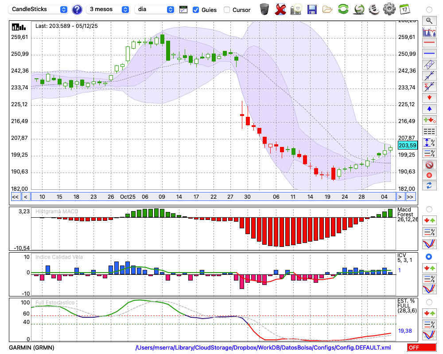Click the trash can icon in toolbar
Screen dimensions: 443x354
click(x=264, y=9)
